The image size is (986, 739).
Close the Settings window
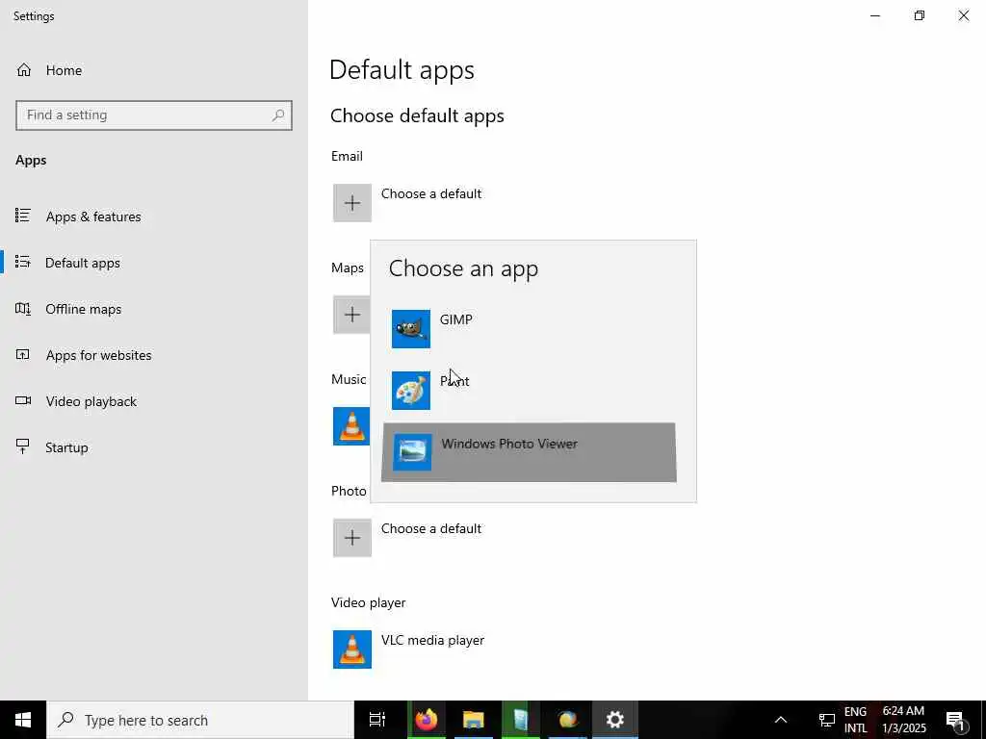point(963,15)
